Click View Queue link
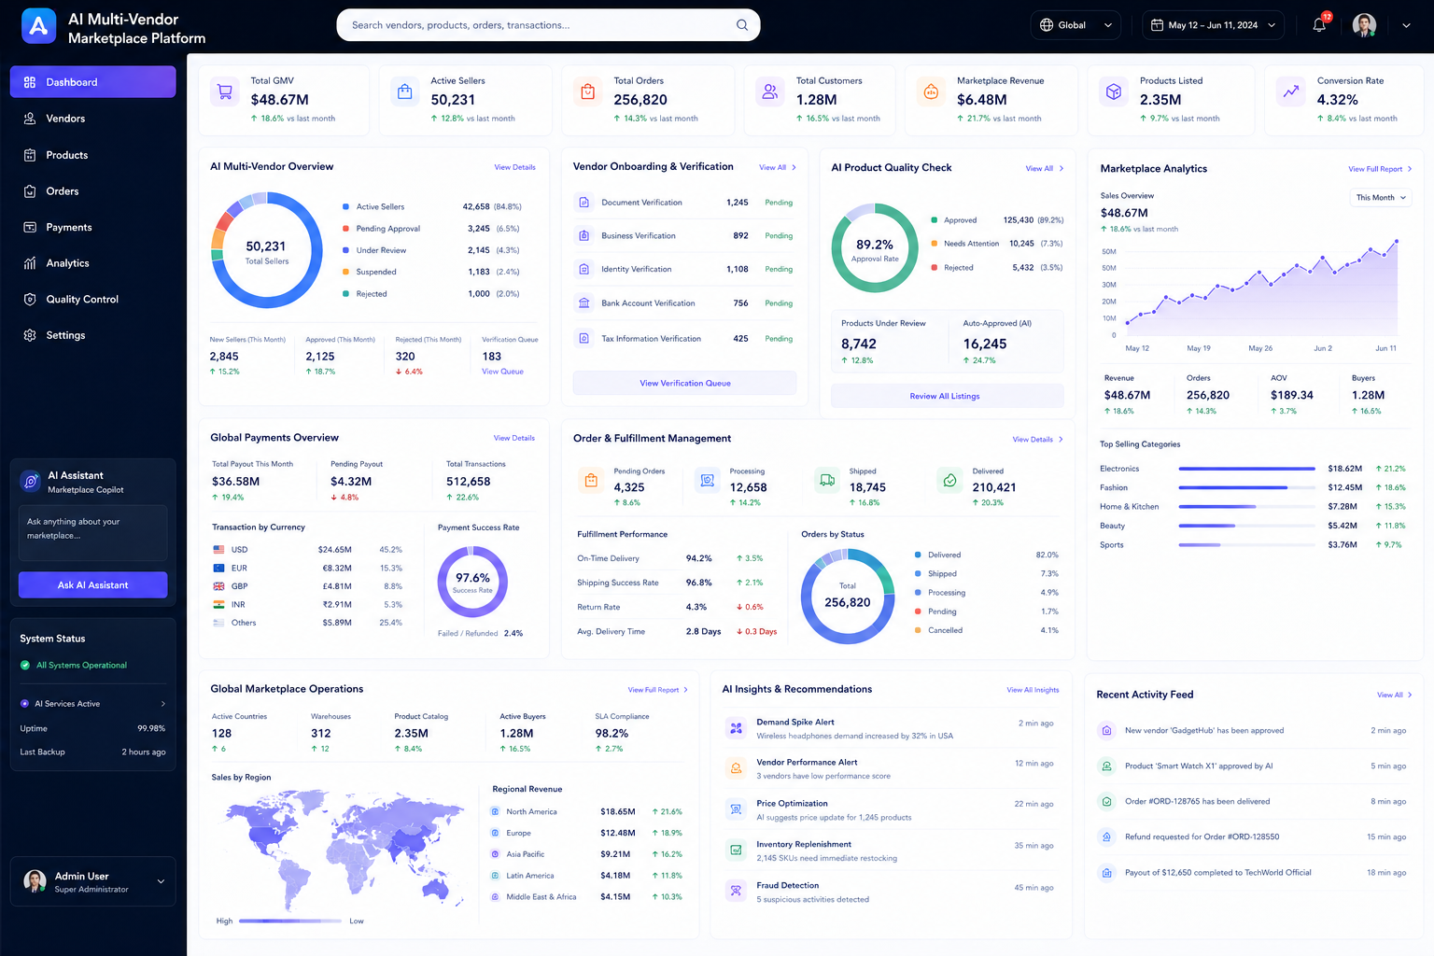This screenshot has height=956, width=1434. click(x=502, y=372)
